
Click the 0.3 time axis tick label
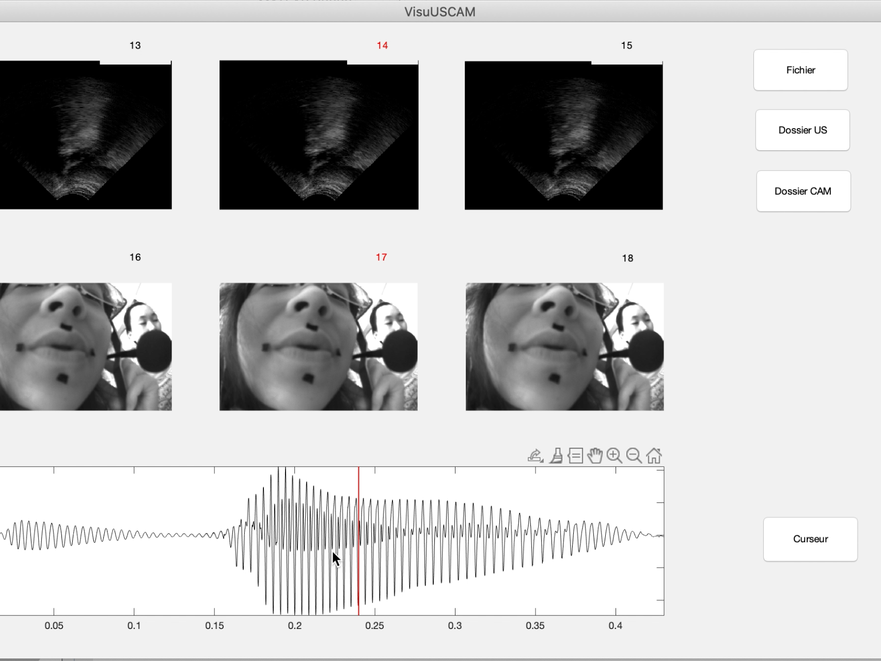pyautogui.click(x=455, y=625)
